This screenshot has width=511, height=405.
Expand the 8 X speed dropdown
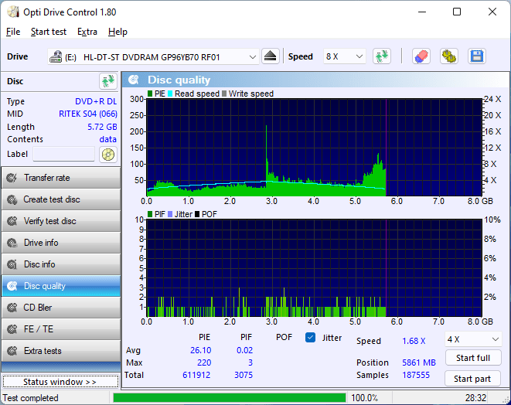tap(344, 56)
